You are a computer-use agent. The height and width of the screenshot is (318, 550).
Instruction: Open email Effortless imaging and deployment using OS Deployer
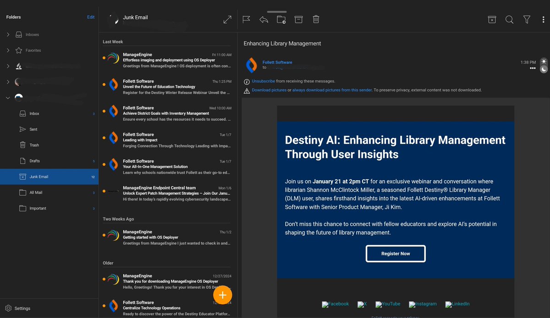tap(168, 60)
